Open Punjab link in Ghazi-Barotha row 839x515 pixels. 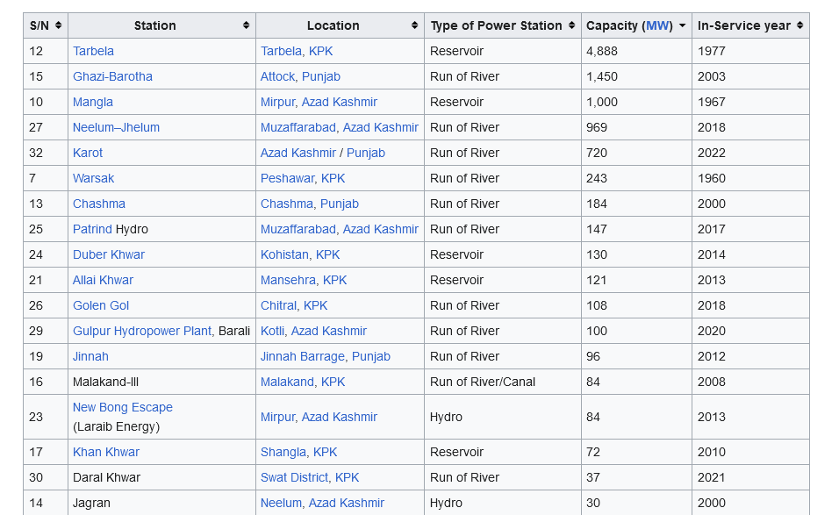[x=321, y=76]
